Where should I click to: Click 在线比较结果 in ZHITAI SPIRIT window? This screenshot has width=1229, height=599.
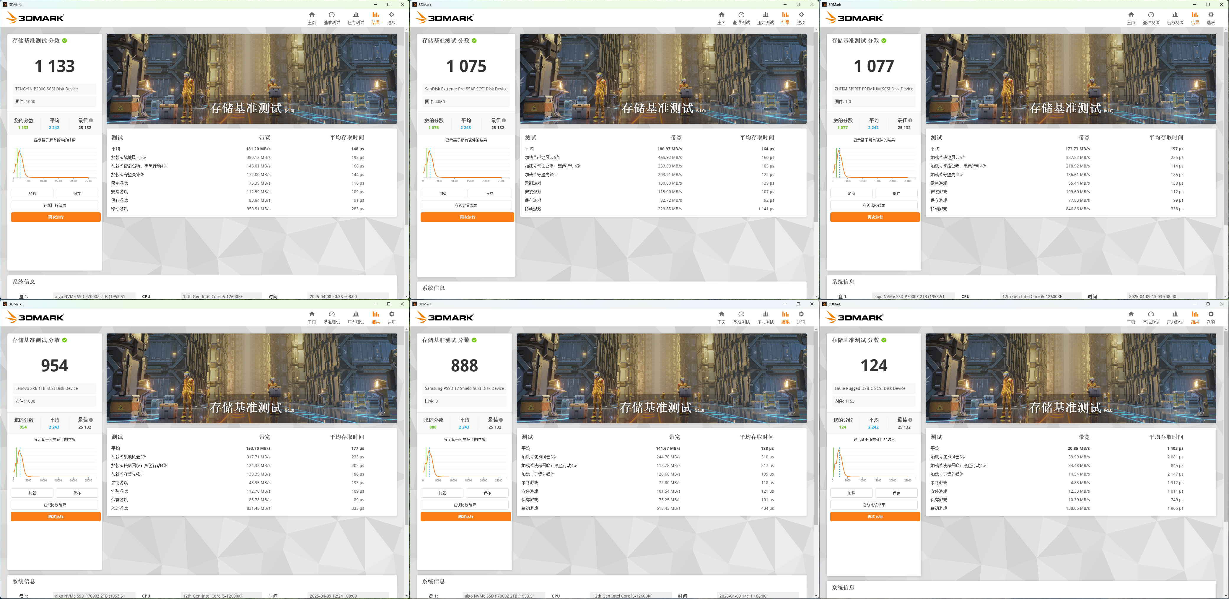click(x=874, y=205)
